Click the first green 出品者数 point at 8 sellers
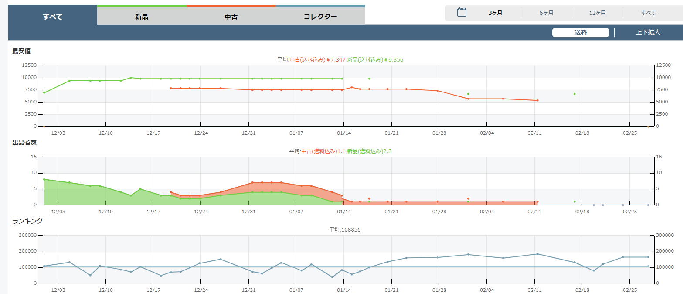The width and height of the screenshot is (683, 294). 44,179
